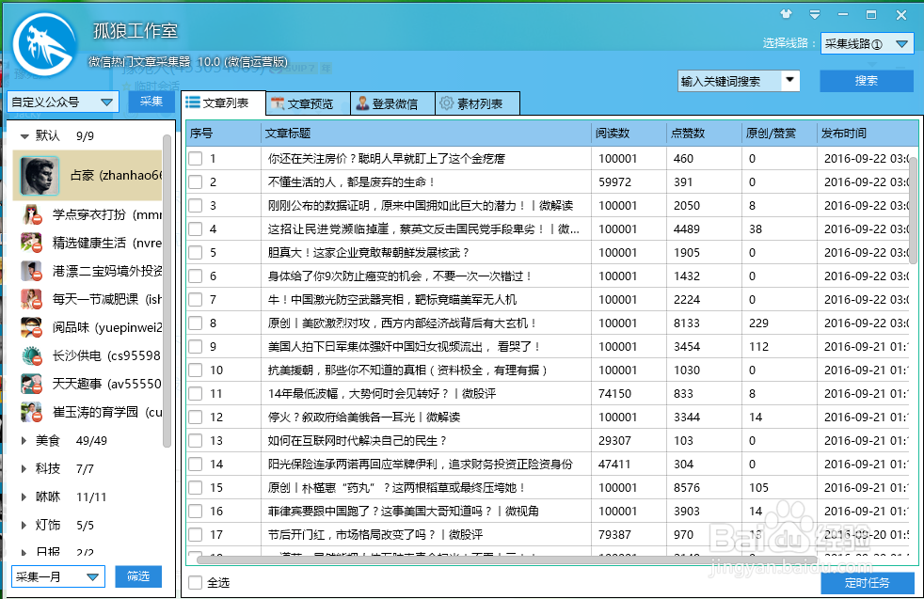Click avatar icon of 阅品味
The image size is (924, 599).
point(31,327)
